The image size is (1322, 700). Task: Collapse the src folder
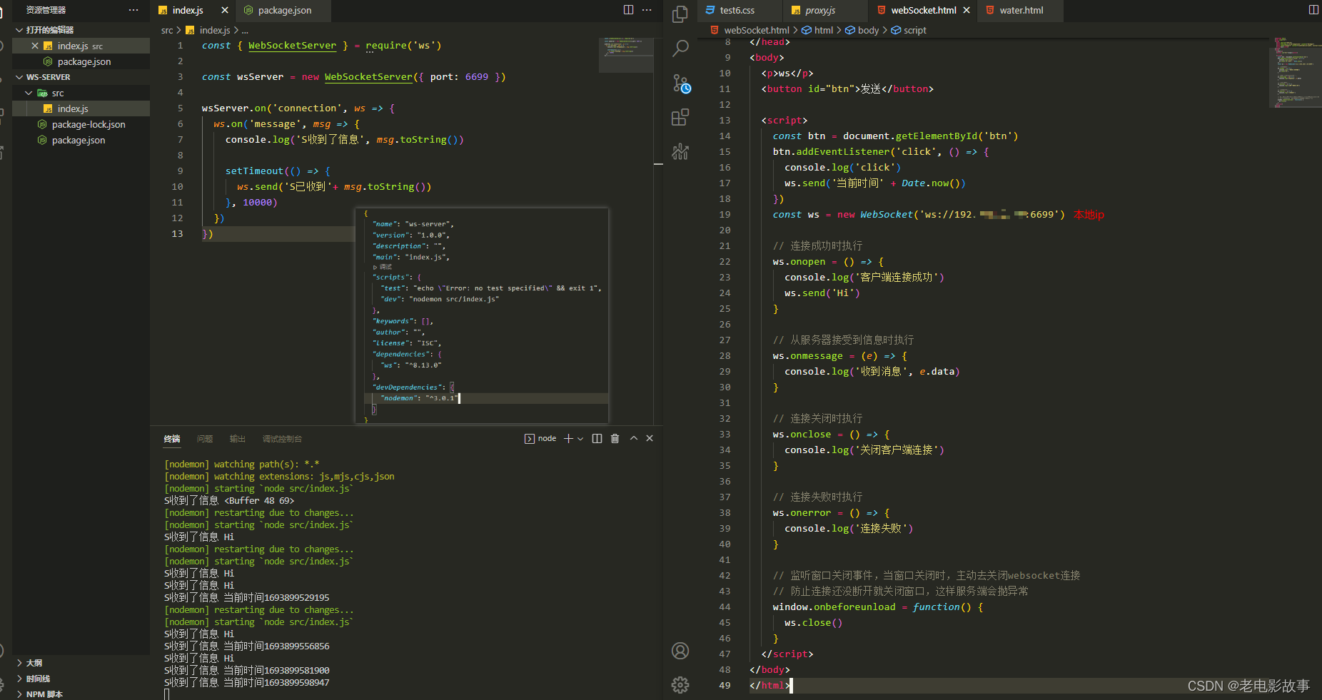coord(29,93)
